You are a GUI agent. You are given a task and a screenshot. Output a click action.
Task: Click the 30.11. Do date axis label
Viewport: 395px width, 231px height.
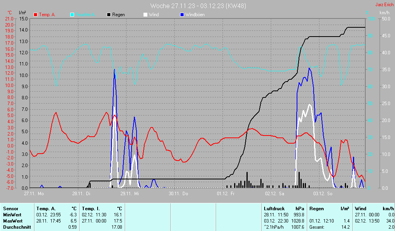(x=178, y=194)
